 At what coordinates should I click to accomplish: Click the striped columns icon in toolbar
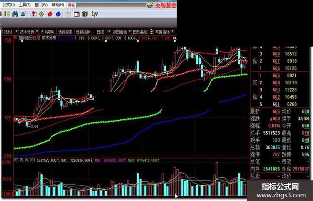click(7, 14)
